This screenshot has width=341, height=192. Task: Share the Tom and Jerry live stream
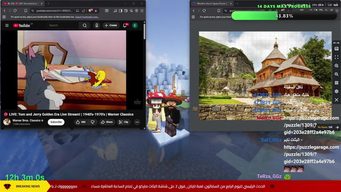107,122
